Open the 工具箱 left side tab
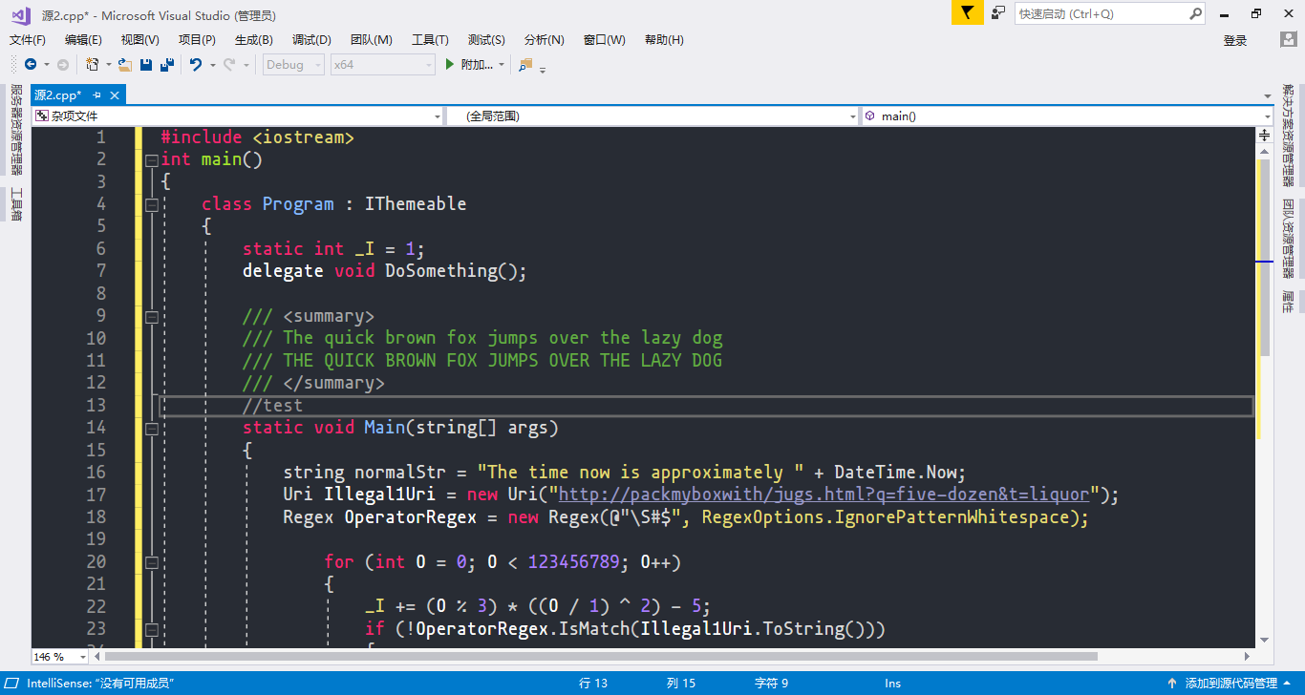 [x=16, y=203]
